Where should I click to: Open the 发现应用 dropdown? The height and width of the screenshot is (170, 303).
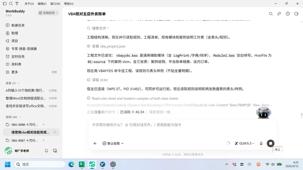(x=48, y=13)
